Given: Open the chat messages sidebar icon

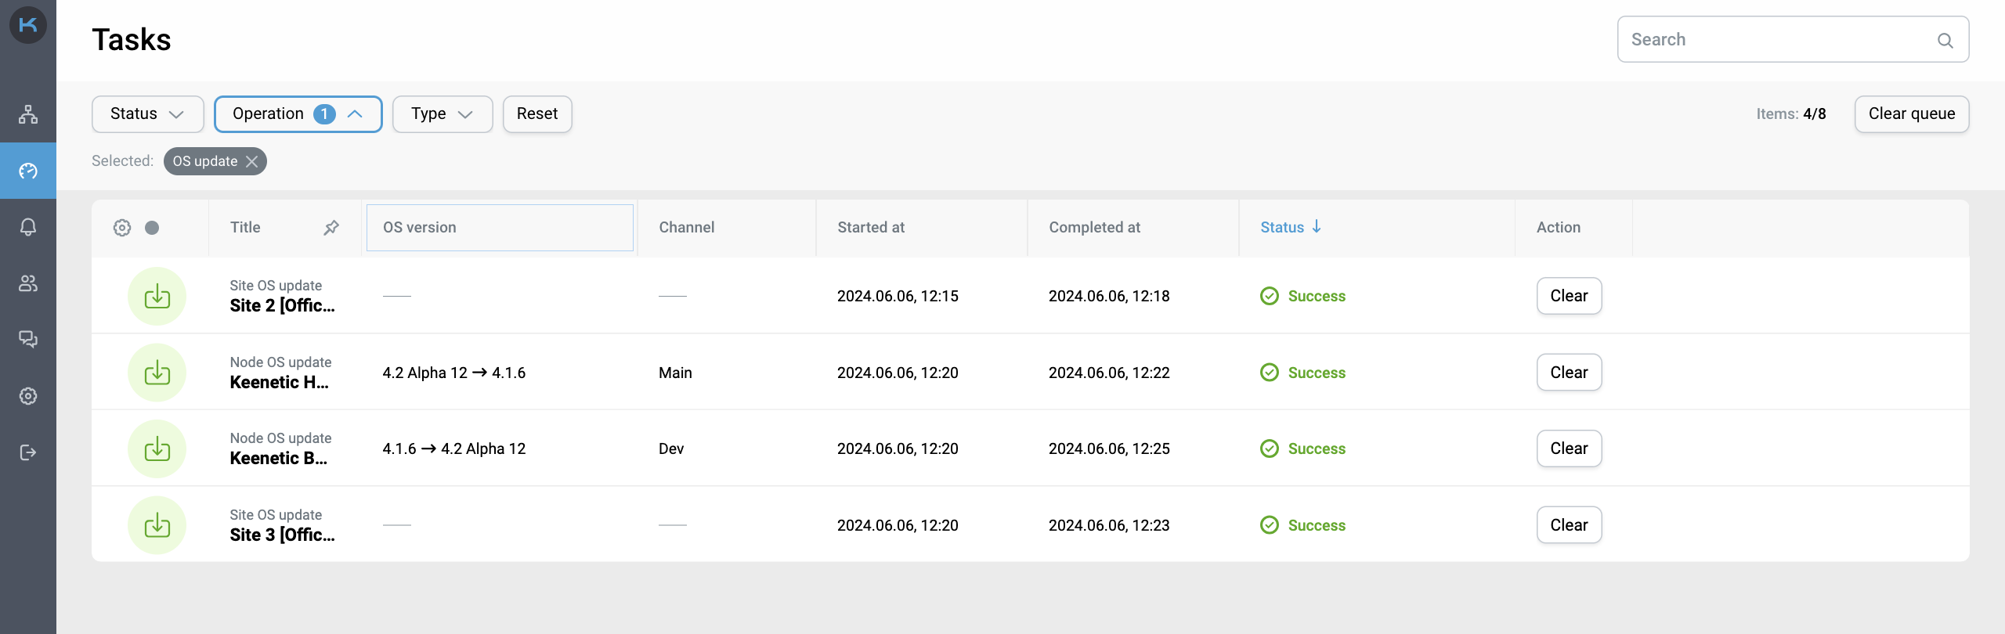Looking at the screenshot, I should tap(28, 340).
